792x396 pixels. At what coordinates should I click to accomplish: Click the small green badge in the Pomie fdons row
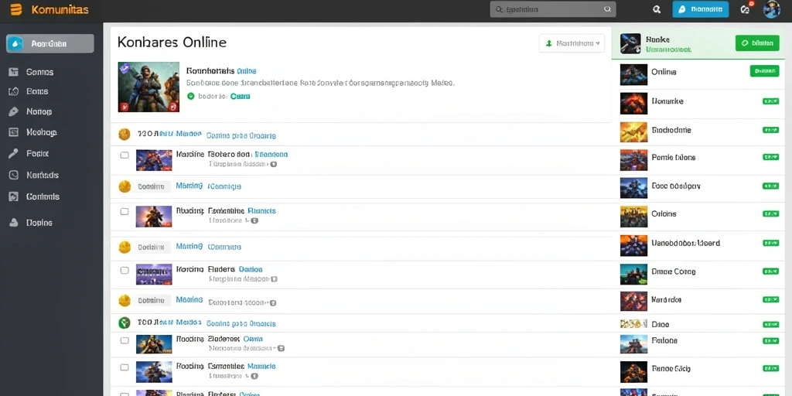tap(770, 157)
